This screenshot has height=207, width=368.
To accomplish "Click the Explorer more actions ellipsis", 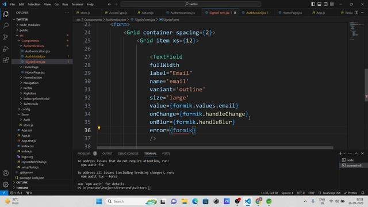I will coord(67,13).
